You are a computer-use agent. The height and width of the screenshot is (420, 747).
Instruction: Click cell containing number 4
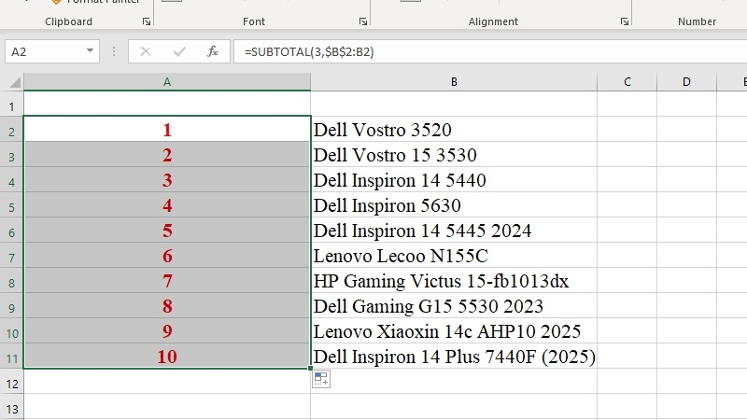click(x=167, y=204)
